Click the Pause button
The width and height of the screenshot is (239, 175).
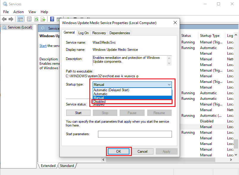(132, 113)
